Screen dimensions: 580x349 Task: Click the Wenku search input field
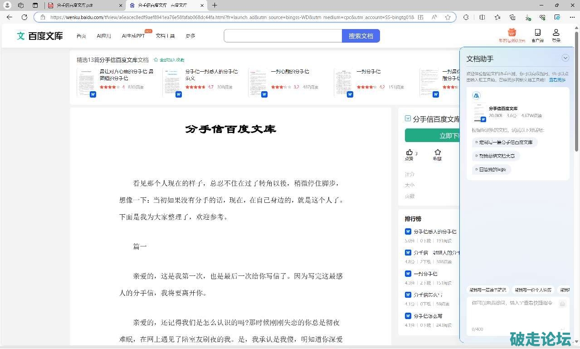click(x=283, y=36)
